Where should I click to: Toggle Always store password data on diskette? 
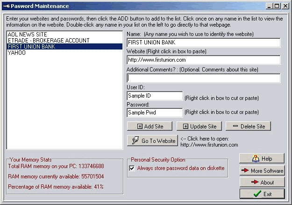point(132,168)
